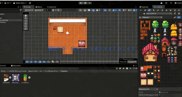Switch to the Tile Palette tab
This screenshot has height=97, width=182.
(158, 7)
